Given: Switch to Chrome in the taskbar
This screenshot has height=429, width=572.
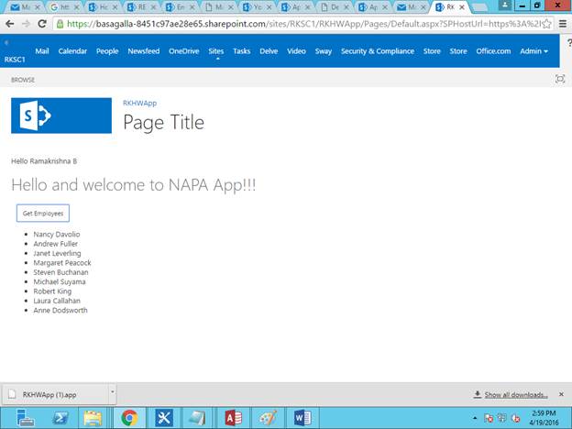Looking at the screenshot, I should coord(129,418).
